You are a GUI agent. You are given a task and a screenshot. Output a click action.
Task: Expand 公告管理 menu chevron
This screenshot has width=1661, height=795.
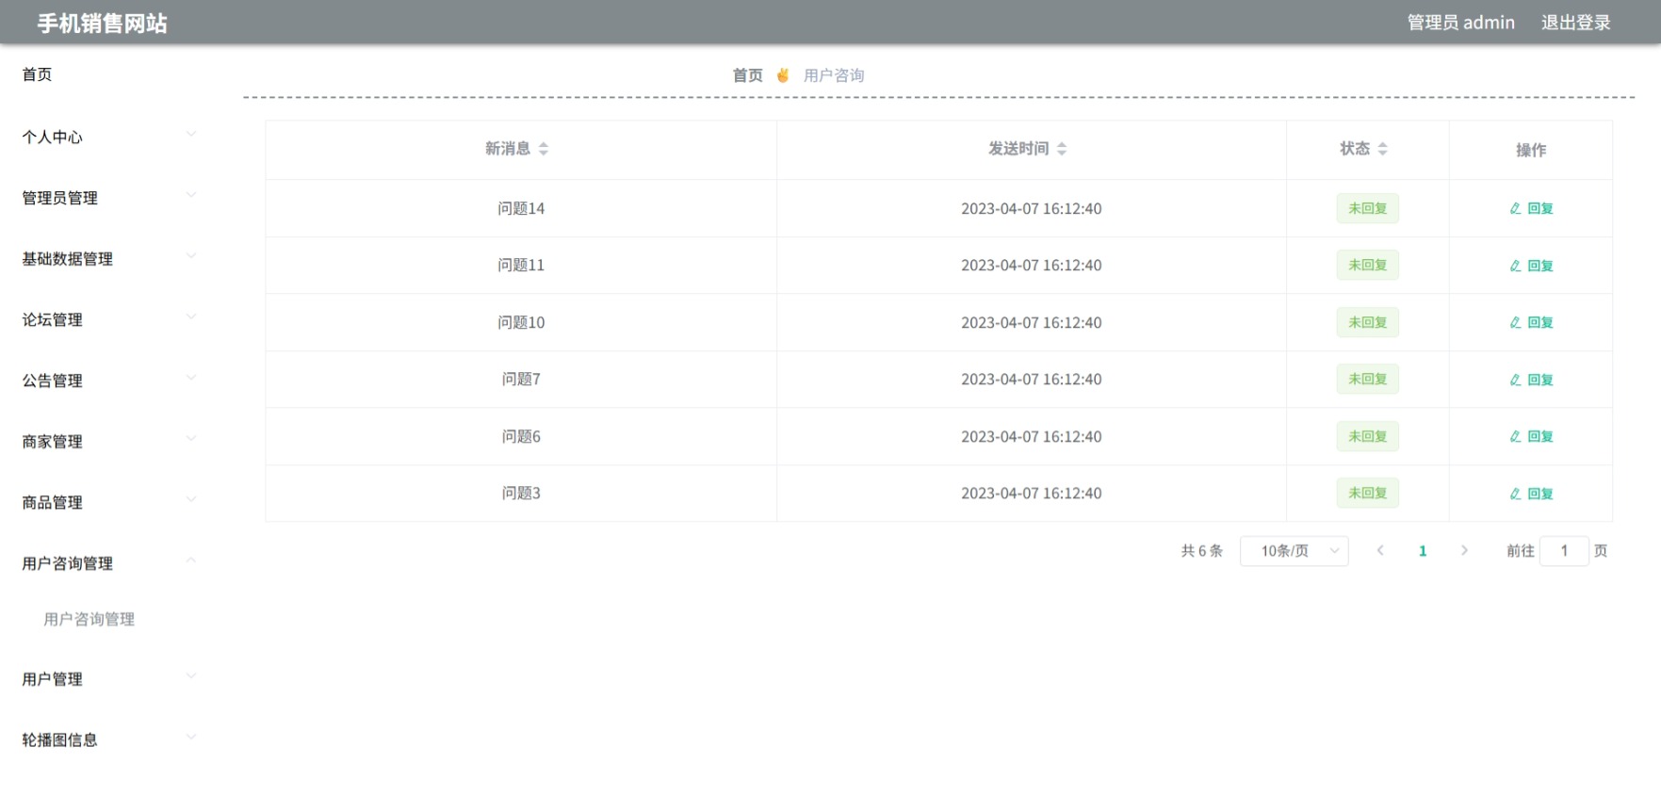[x=191, y=378]
